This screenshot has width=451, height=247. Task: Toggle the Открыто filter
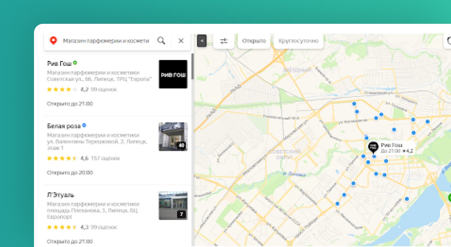254,41
